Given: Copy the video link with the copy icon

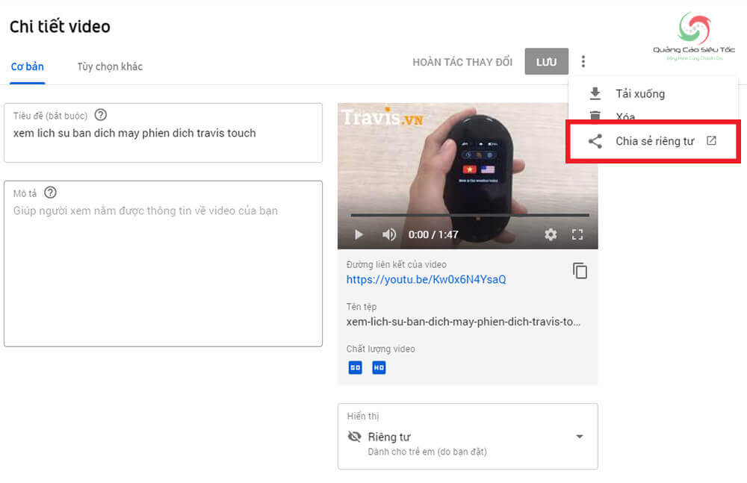Looking at the screenshot, I should (580, 270).
